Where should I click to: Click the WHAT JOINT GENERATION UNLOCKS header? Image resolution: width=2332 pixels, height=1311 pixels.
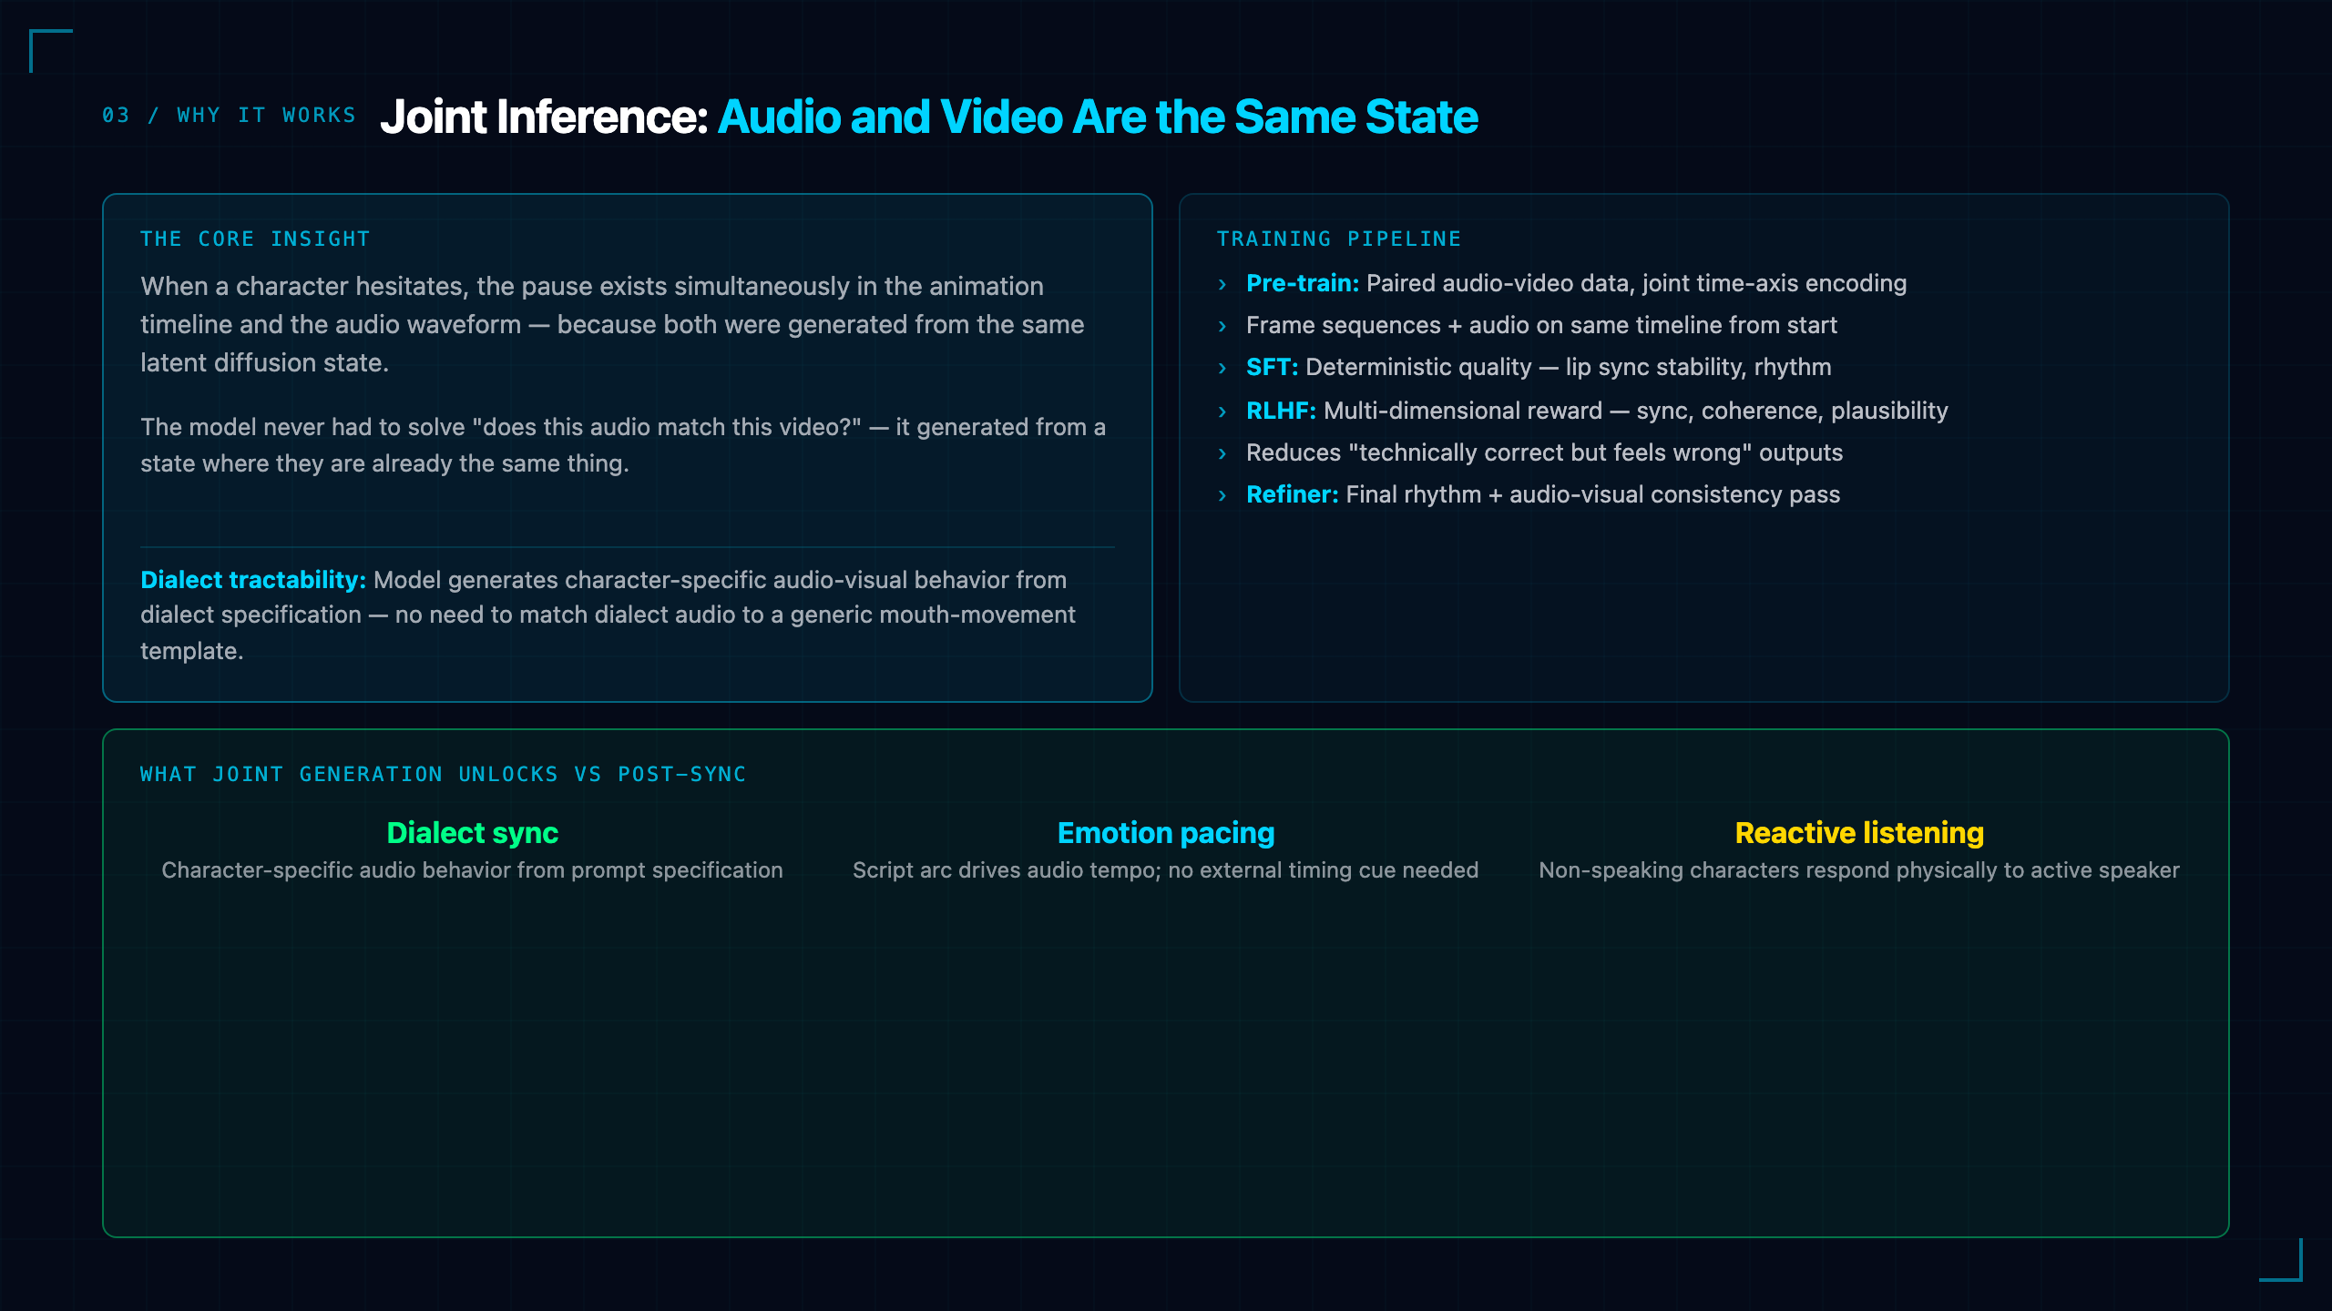443,775
